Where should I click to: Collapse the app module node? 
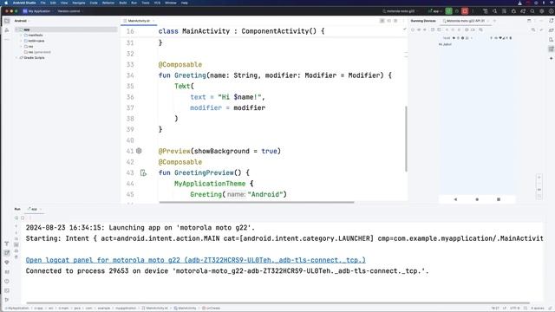click(16, 29)
